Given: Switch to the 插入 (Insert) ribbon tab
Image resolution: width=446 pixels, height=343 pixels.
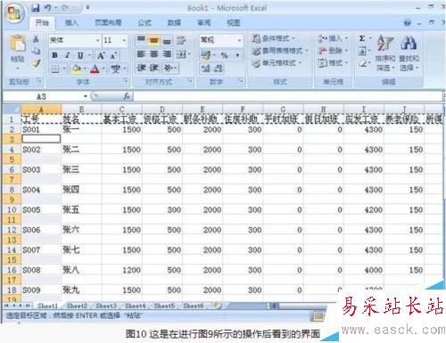Looking at the screenshot, I should pyautogui.click(x=71, y=22).
